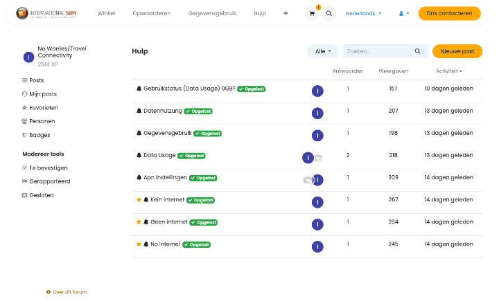Screen dimensions: 499x308
Task: Click author avatar on Gegevensgebruik row
Action: pos(317,135)
